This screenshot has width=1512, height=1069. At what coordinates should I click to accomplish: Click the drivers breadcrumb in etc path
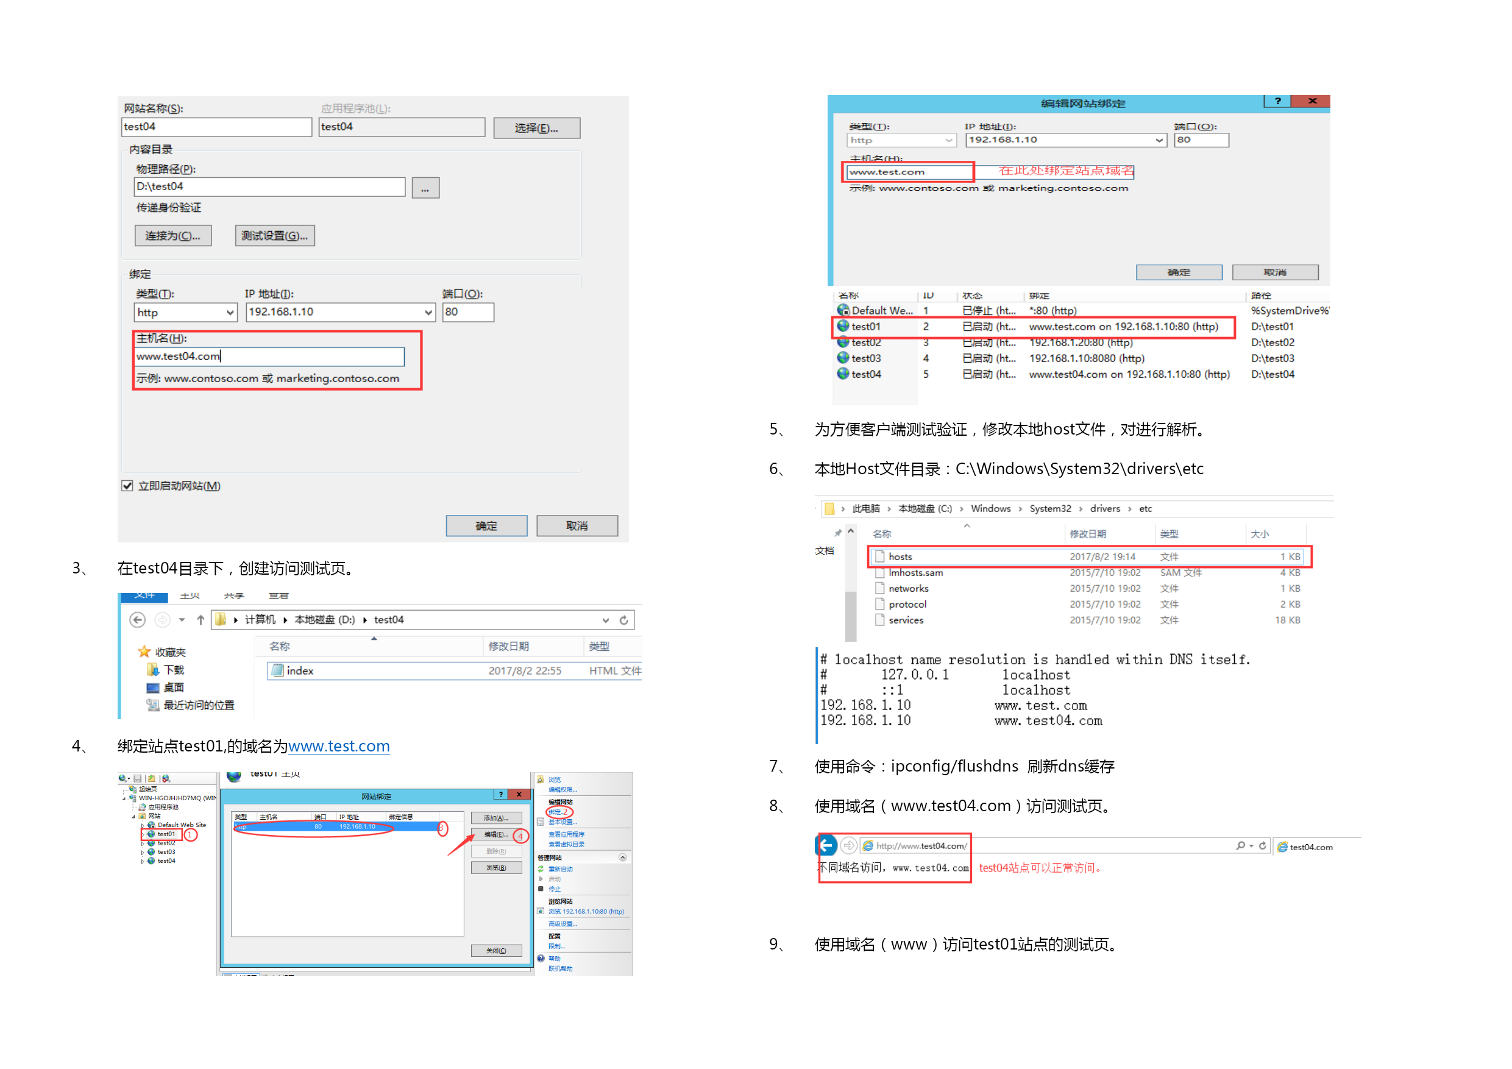(x=1104, y=508)
